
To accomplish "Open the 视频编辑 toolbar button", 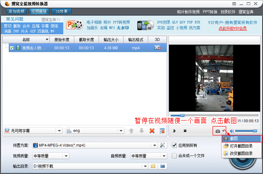I will [39, 11].
